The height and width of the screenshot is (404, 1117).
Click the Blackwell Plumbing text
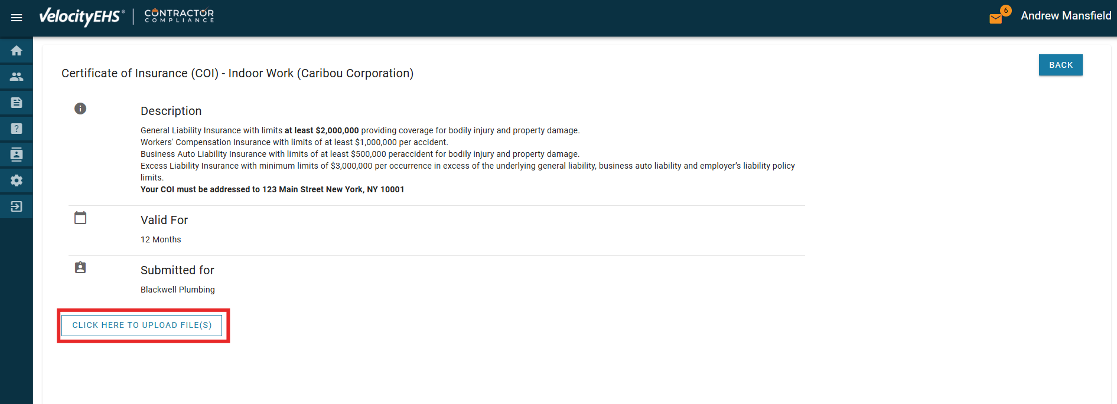pos(178,290)
